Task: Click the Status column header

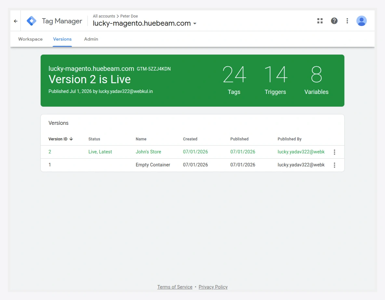Action: click(94, 139)
